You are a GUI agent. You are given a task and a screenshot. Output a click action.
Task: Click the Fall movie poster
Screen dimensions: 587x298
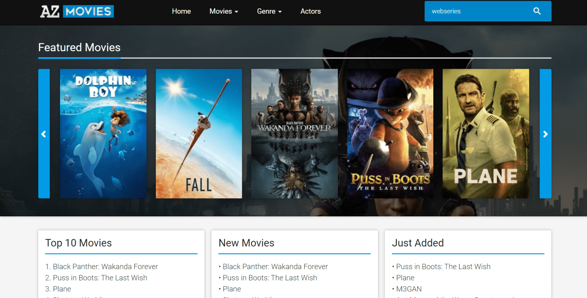[x=198, y=134]
